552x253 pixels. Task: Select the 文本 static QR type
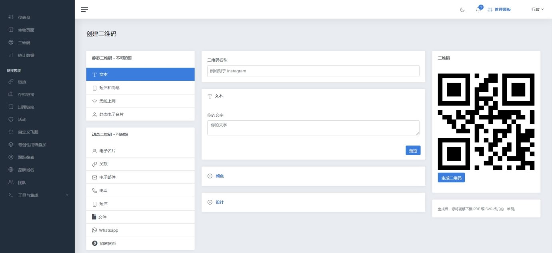pos(140,74)
